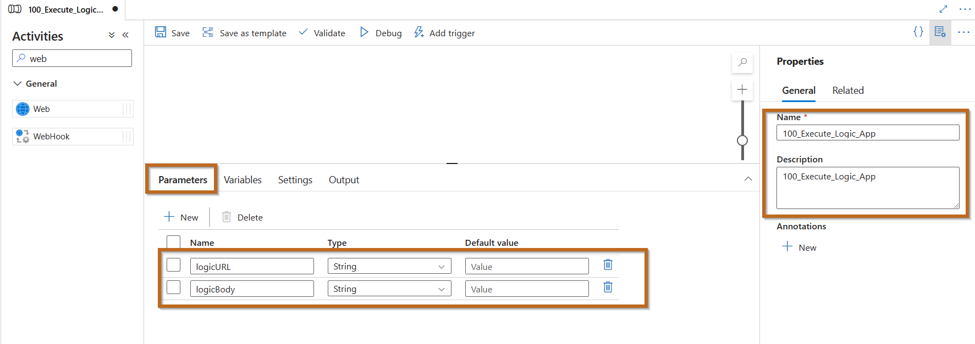The image size is (975, 344).
Task: Click the activities search box with web
Action: click(72, 58)
